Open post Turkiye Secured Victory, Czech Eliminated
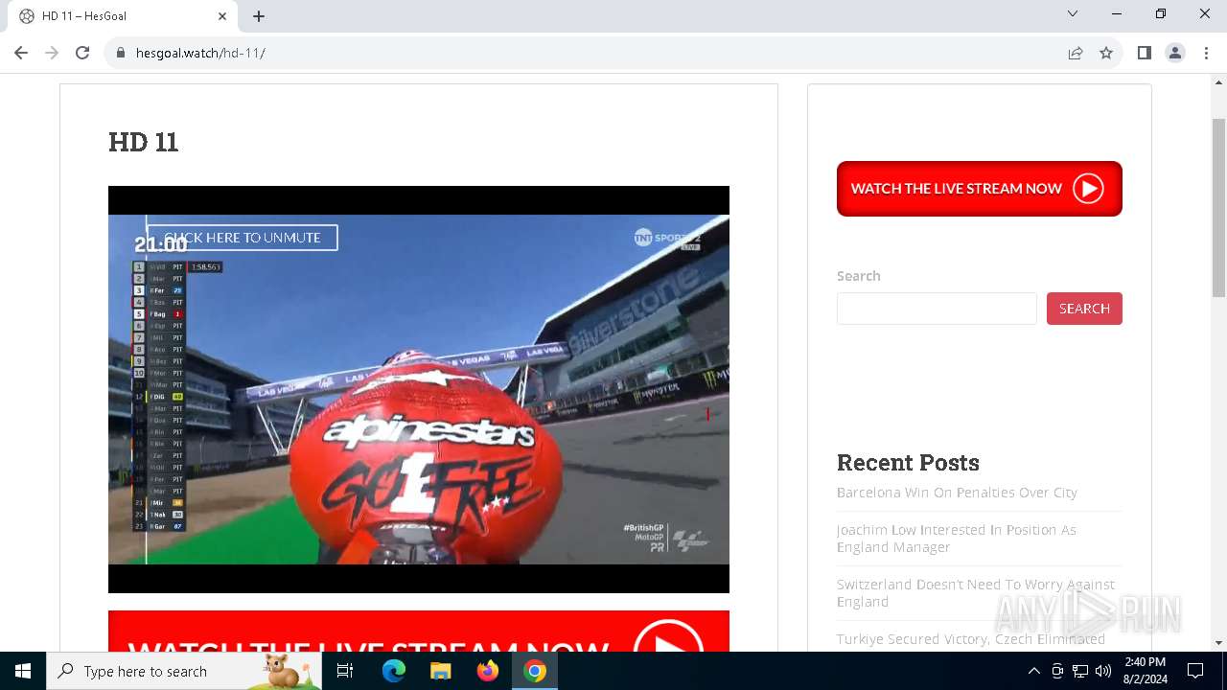 [x=971, y=639]
